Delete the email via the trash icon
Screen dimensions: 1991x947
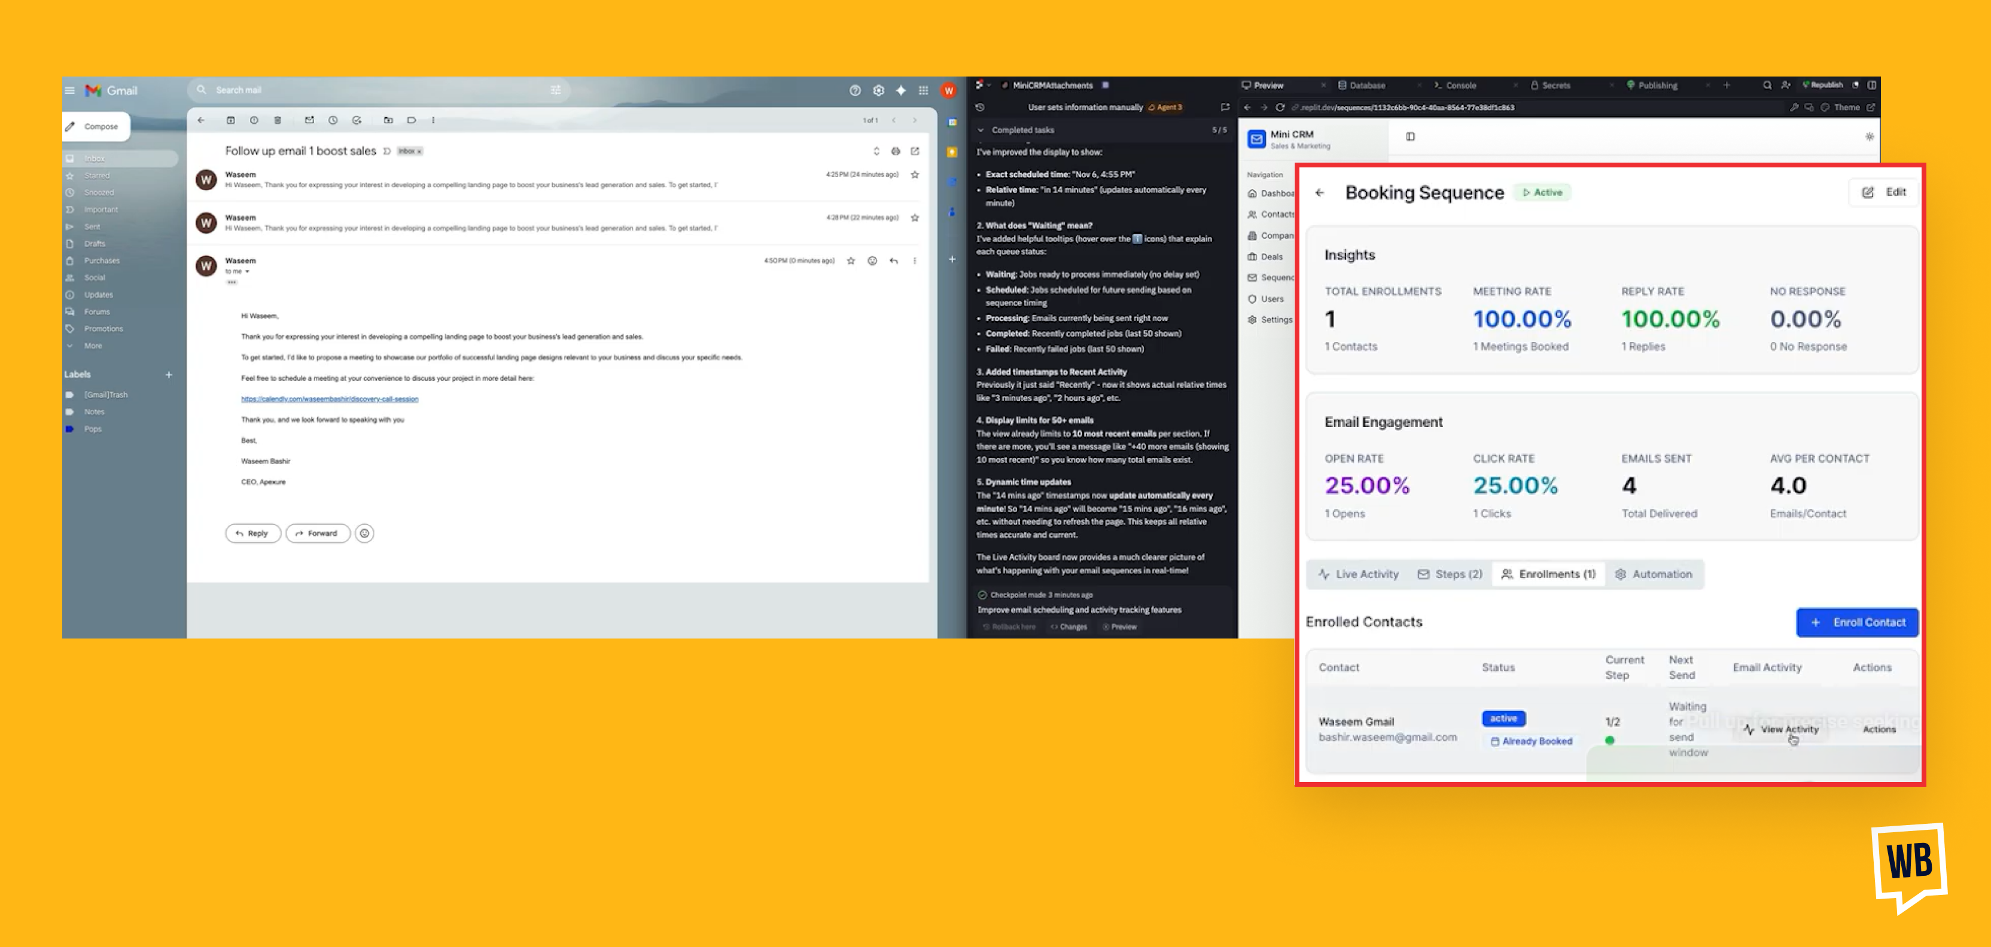pos(278,121)
